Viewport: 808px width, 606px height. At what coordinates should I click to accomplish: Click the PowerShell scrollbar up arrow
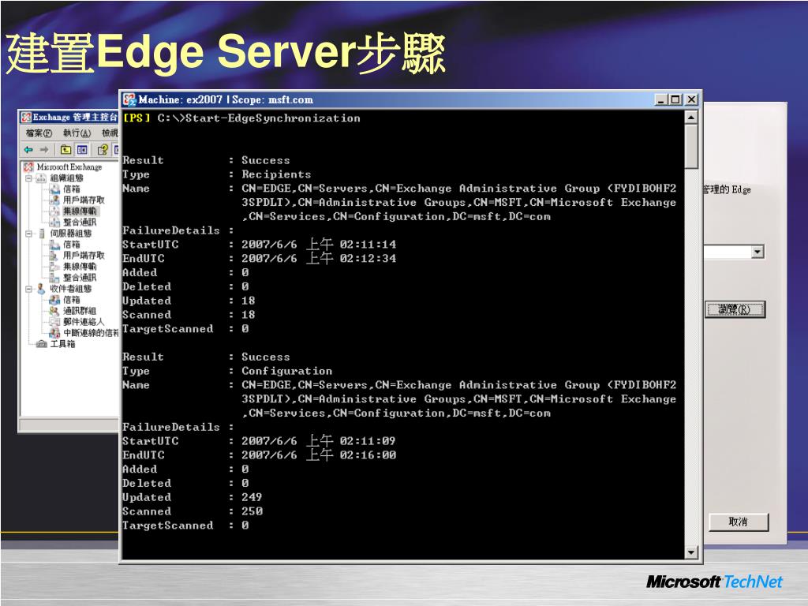point(691,118)
